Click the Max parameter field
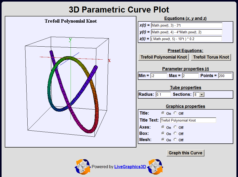 [x=190, y=76]
